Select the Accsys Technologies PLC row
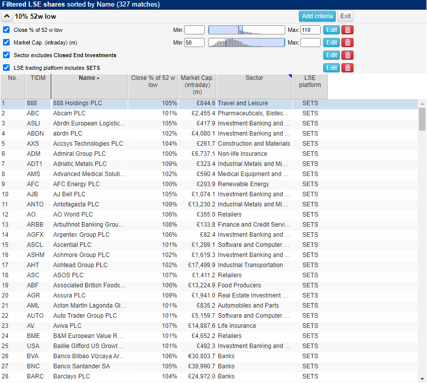Image resolution: width=427 pixels, height=383 pixels. tap(209, 144)
